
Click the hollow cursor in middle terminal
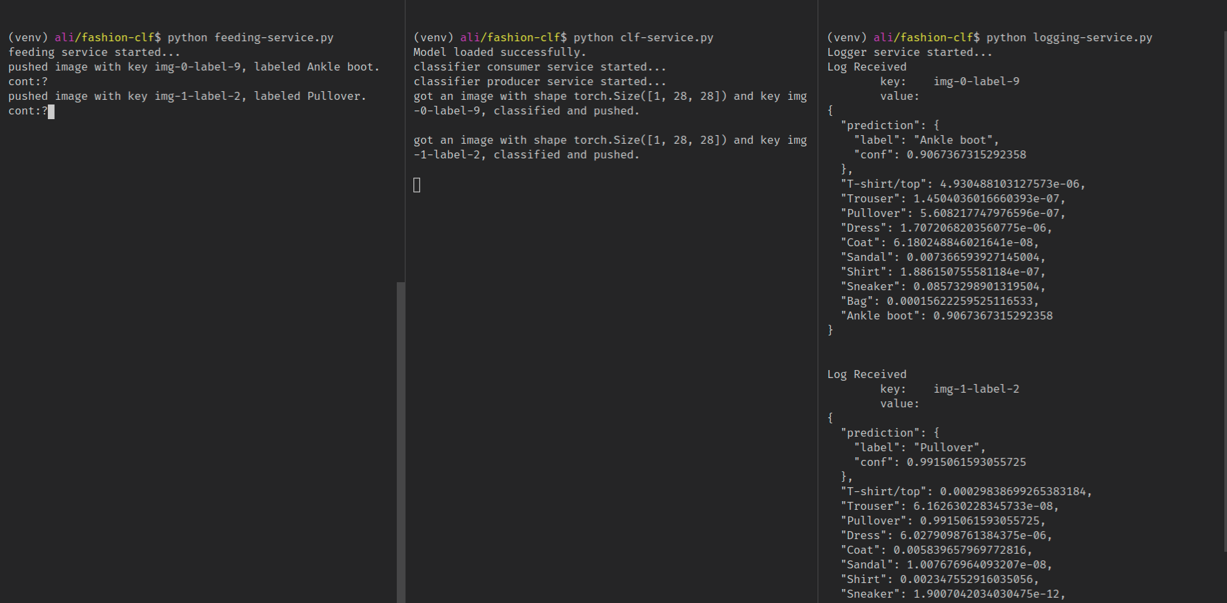[x=417, y=185]
